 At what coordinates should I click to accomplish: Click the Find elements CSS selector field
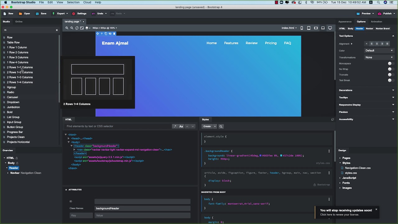click(118, 126)
